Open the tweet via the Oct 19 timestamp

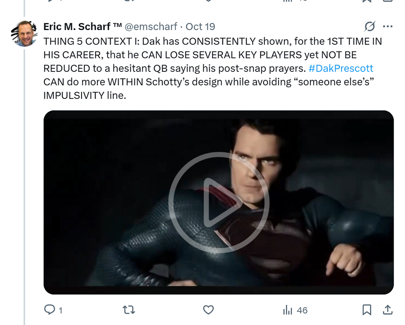[x=200, y=27]
